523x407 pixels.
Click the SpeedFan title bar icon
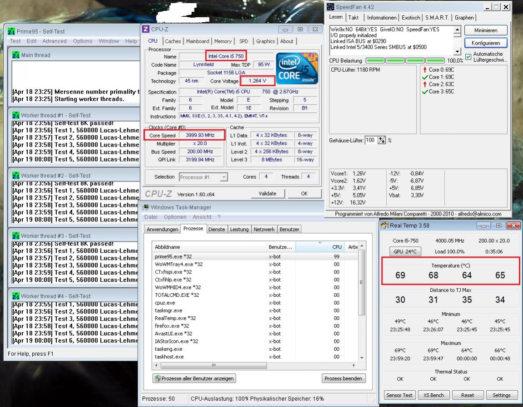coord(330,7)
